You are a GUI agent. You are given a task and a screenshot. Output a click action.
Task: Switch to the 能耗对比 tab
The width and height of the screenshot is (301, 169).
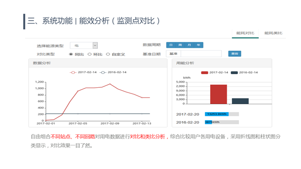pyautogui.click(x=245, y=33)
